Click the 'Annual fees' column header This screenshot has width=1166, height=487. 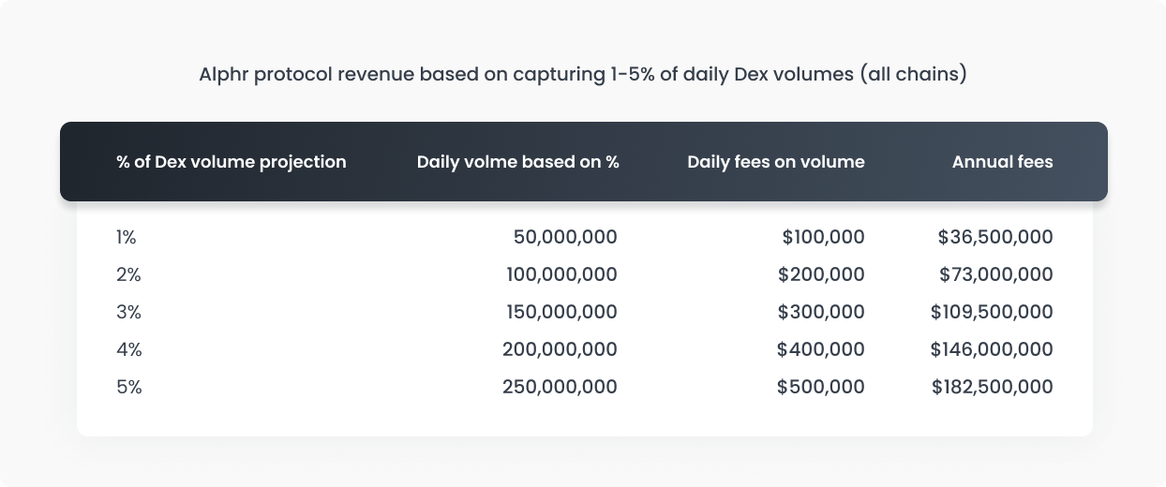1003,162
